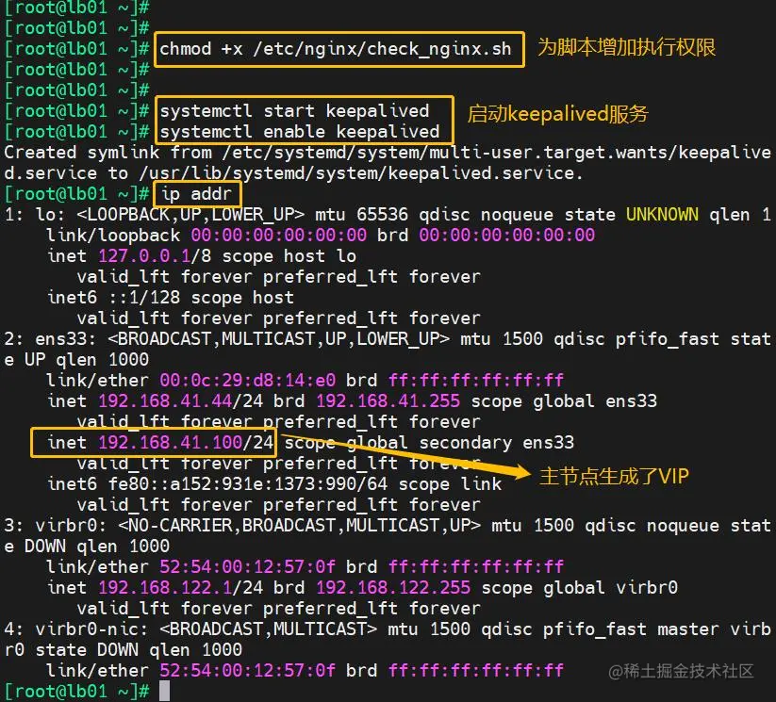Image resolution: width=776 pixels, height=702 pixels.
Task: Click the 'scope global virbr0' text
Action: (580, 588)
